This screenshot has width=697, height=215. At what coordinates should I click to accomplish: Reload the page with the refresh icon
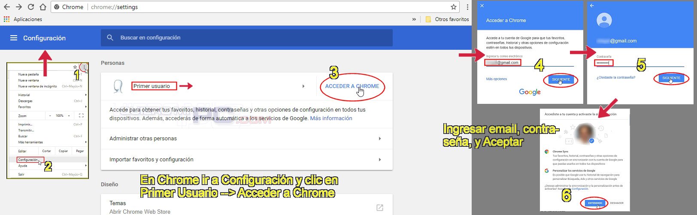click(x=30, y=7)
